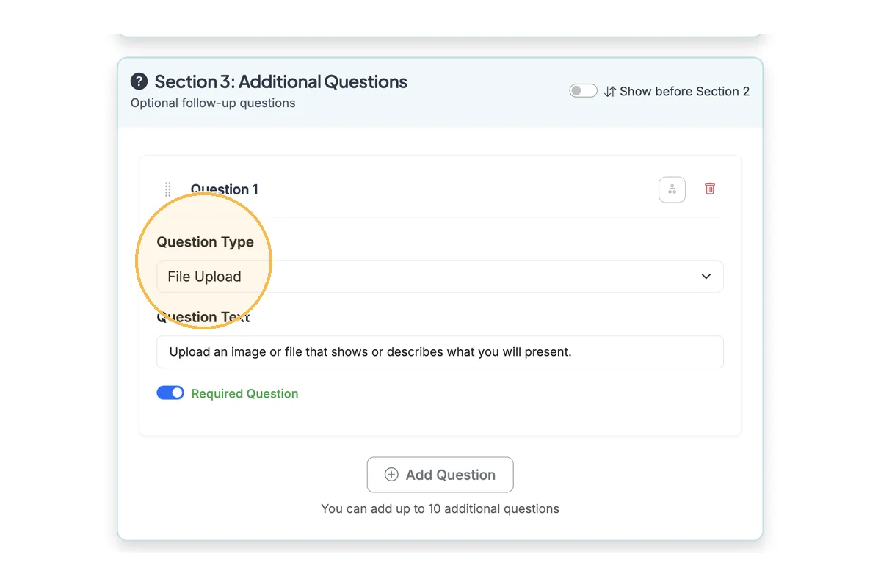Image resolution: width=881 pixels, height=587 pixels.
Task: Click the swap arrows icon in section header
Action: click(610, 92)
